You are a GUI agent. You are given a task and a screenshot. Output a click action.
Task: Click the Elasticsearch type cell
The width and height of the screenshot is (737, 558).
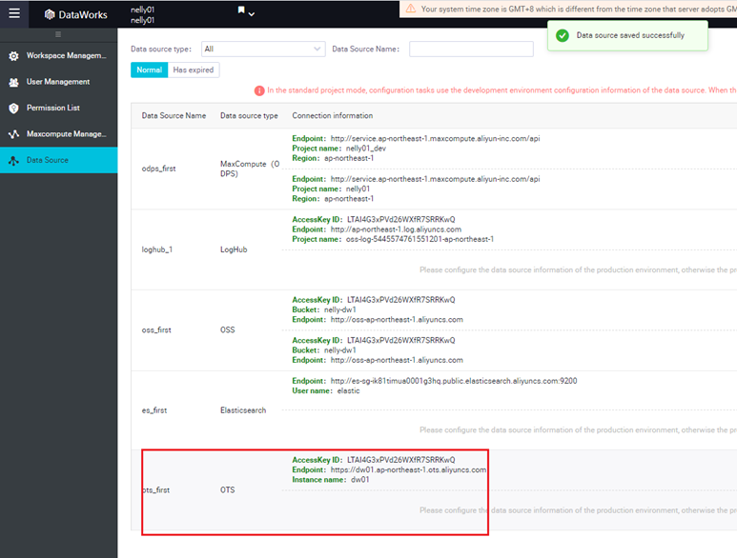tap(243, 410)
